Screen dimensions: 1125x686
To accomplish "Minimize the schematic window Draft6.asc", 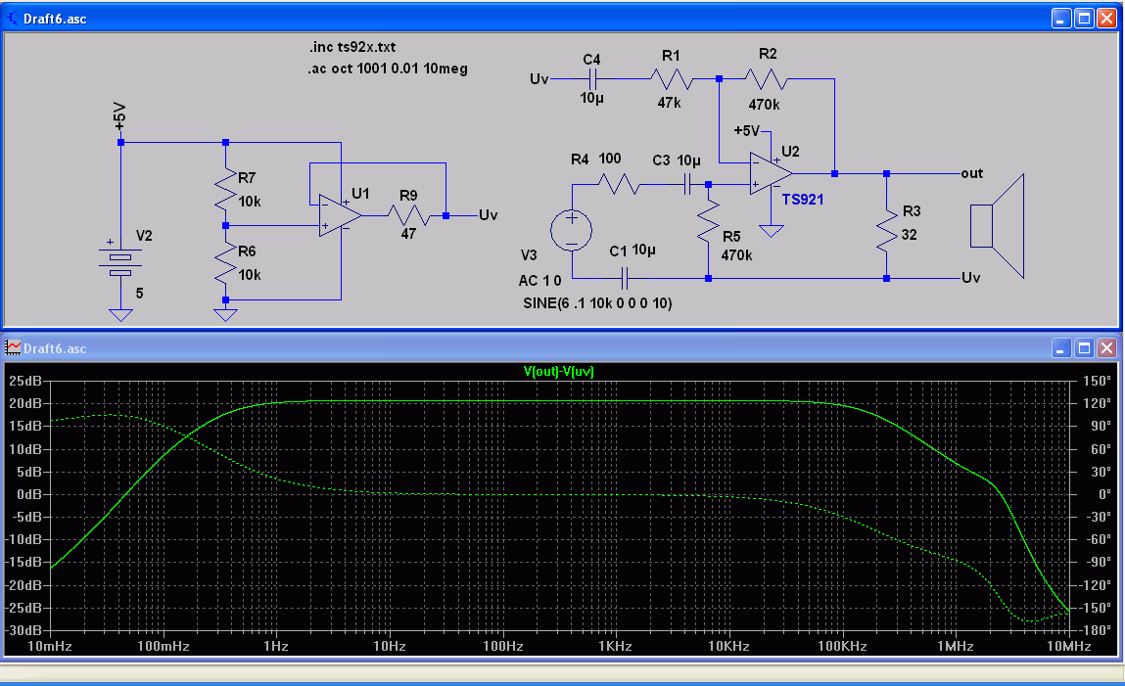I will point(1062,19).
